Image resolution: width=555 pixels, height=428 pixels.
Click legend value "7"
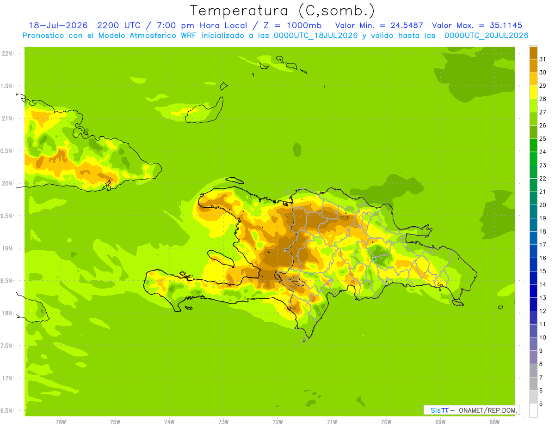[541, 378]
